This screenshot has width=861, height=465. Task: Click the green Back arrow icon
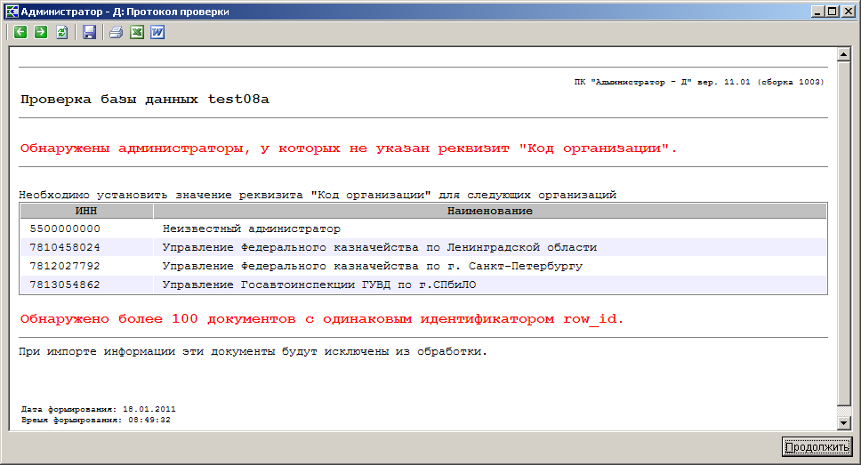click(x=20, y=32)
